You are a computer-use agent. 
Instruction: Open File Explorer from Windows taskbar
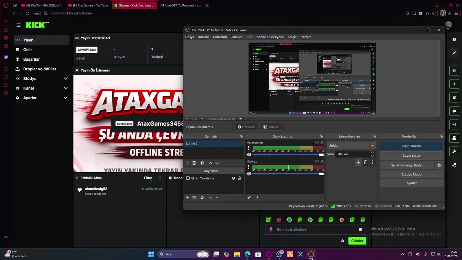(x=237, y=254)
